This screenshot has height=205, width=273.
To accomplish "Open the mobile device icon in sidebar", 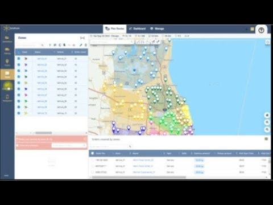I will coord(7,98).
